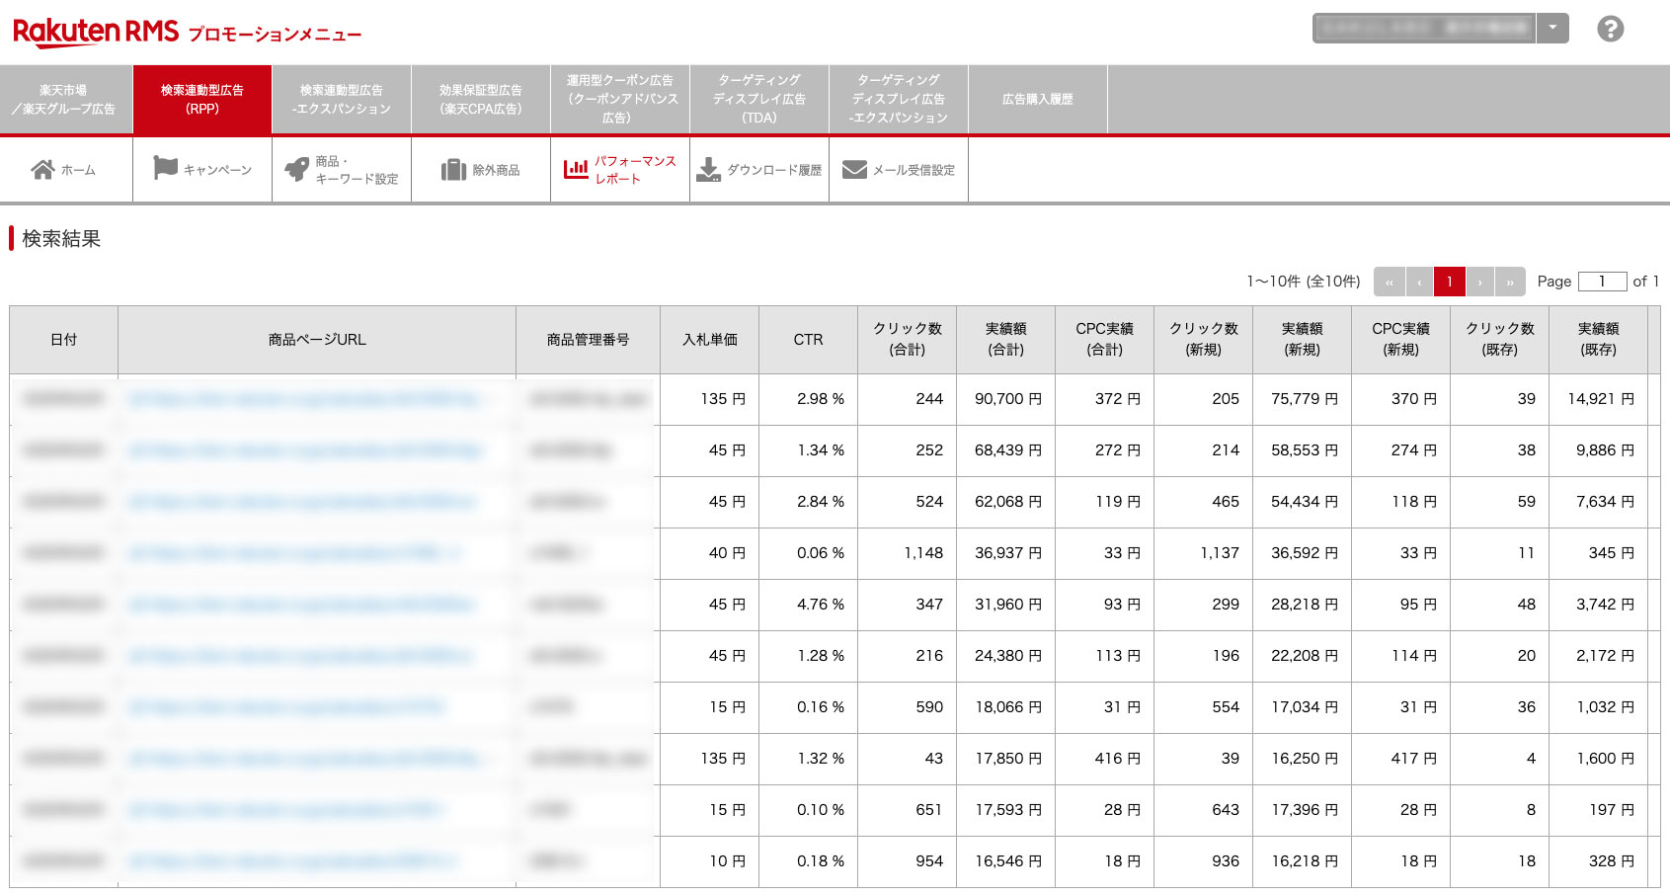Click the Page number input field
Image resolution: width=1670 pixels, height=895 pixels.
(1602, 282)
